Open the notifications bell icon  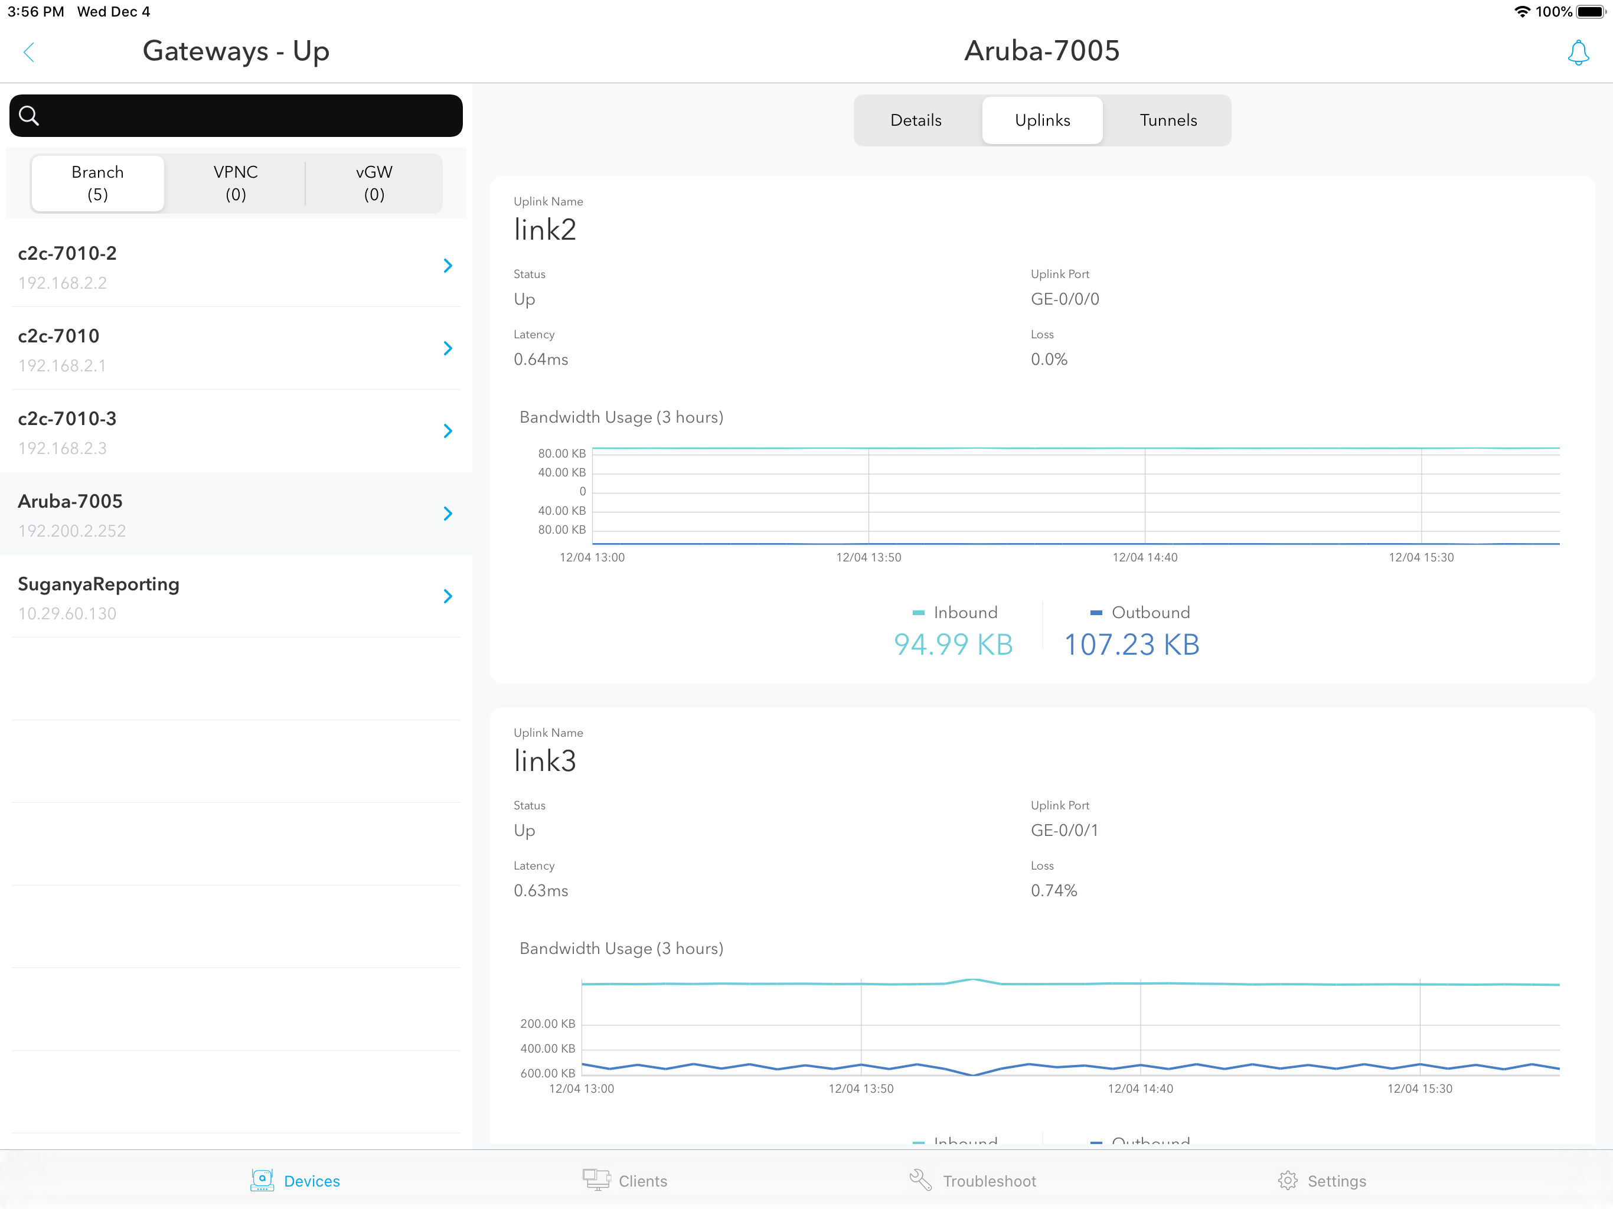pyautogui.click(x=1578, y=53)
